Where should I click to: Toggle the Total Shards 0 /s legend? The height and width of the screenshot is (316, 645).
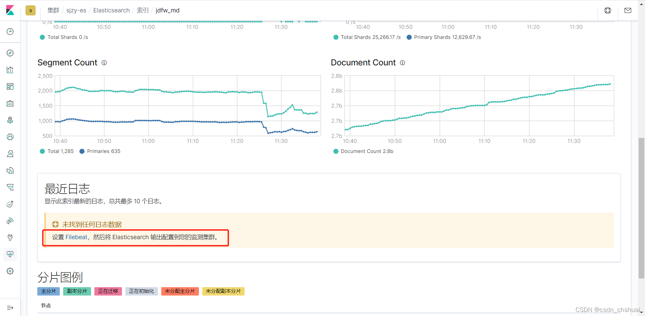(x=64, y=37)
